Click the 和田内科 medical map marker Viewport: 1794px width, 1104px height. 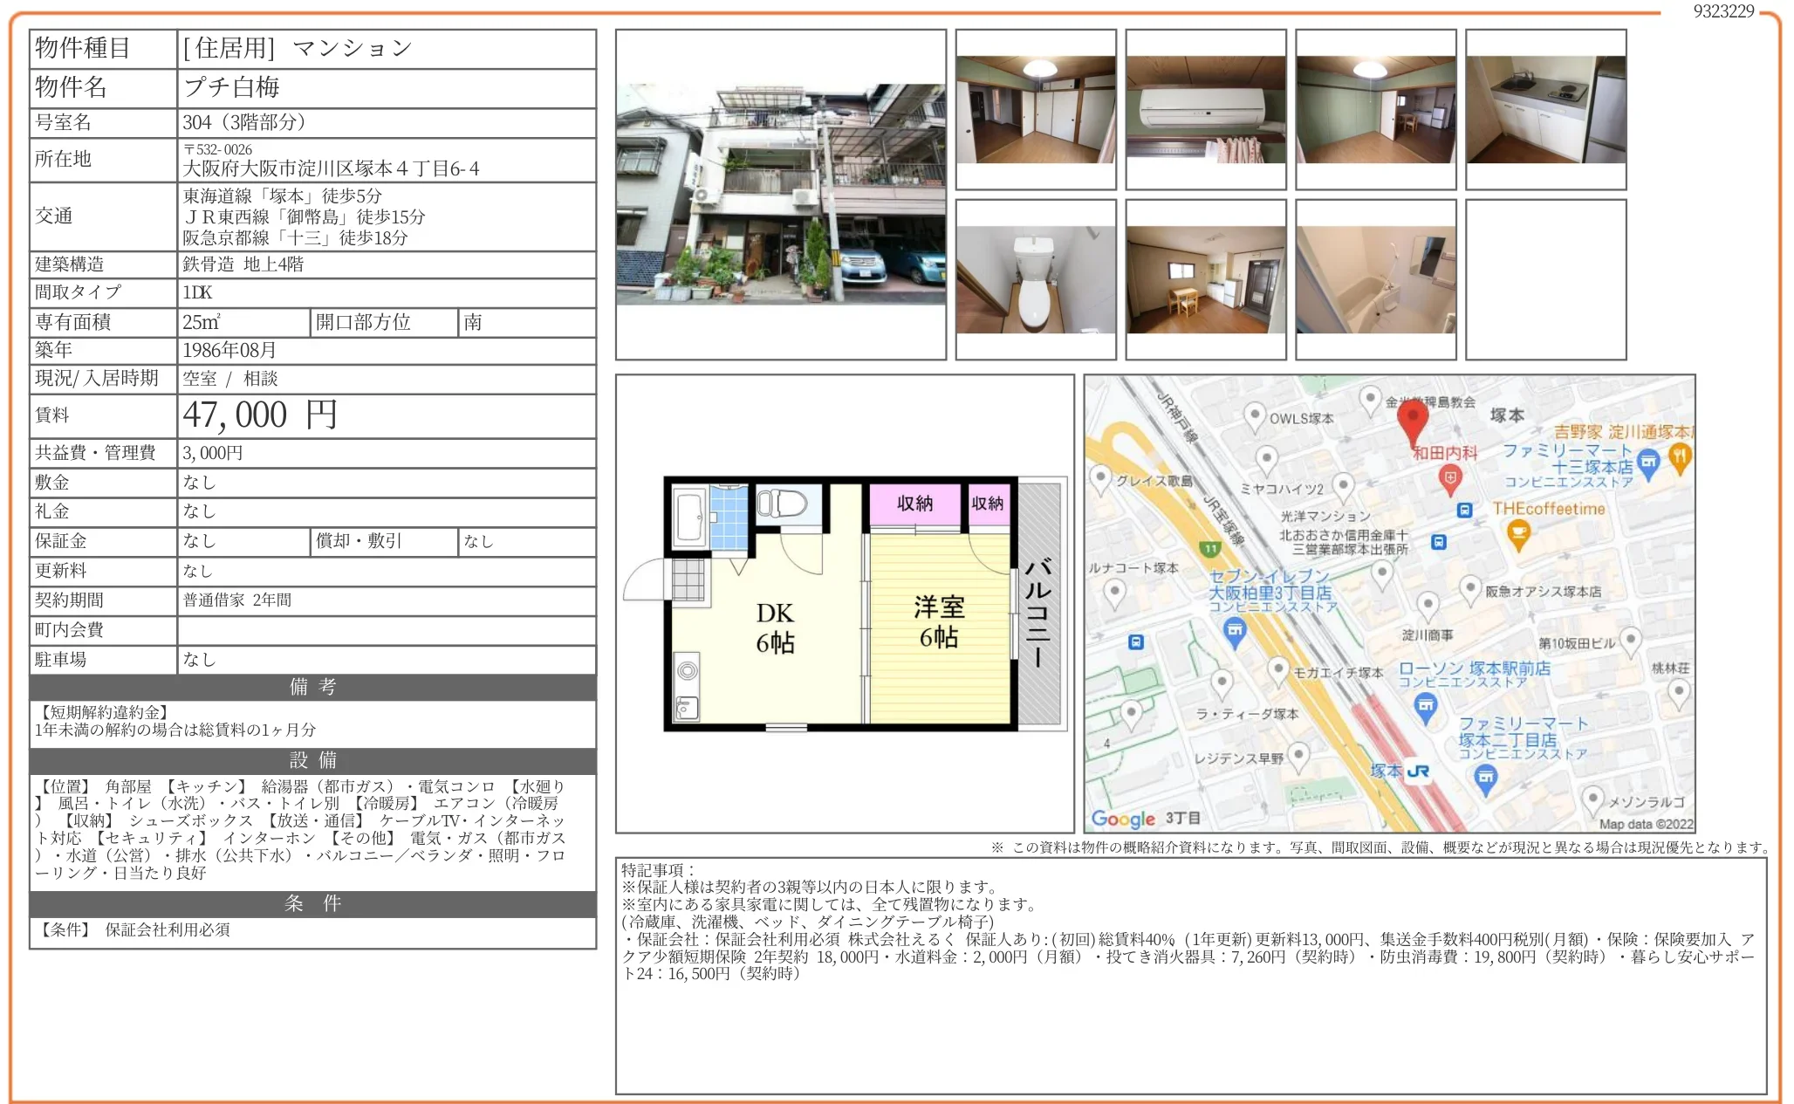pyautogui.click(x=1449, y=478)
